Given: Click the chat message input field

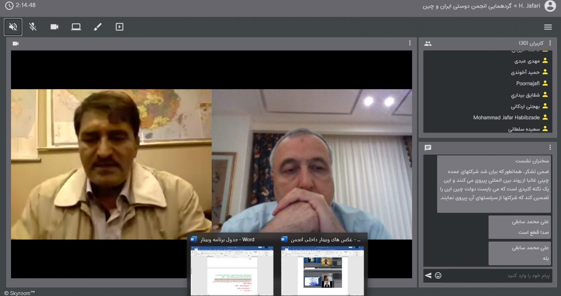Looking at the screenshot, I should click(x=497, y=275).
